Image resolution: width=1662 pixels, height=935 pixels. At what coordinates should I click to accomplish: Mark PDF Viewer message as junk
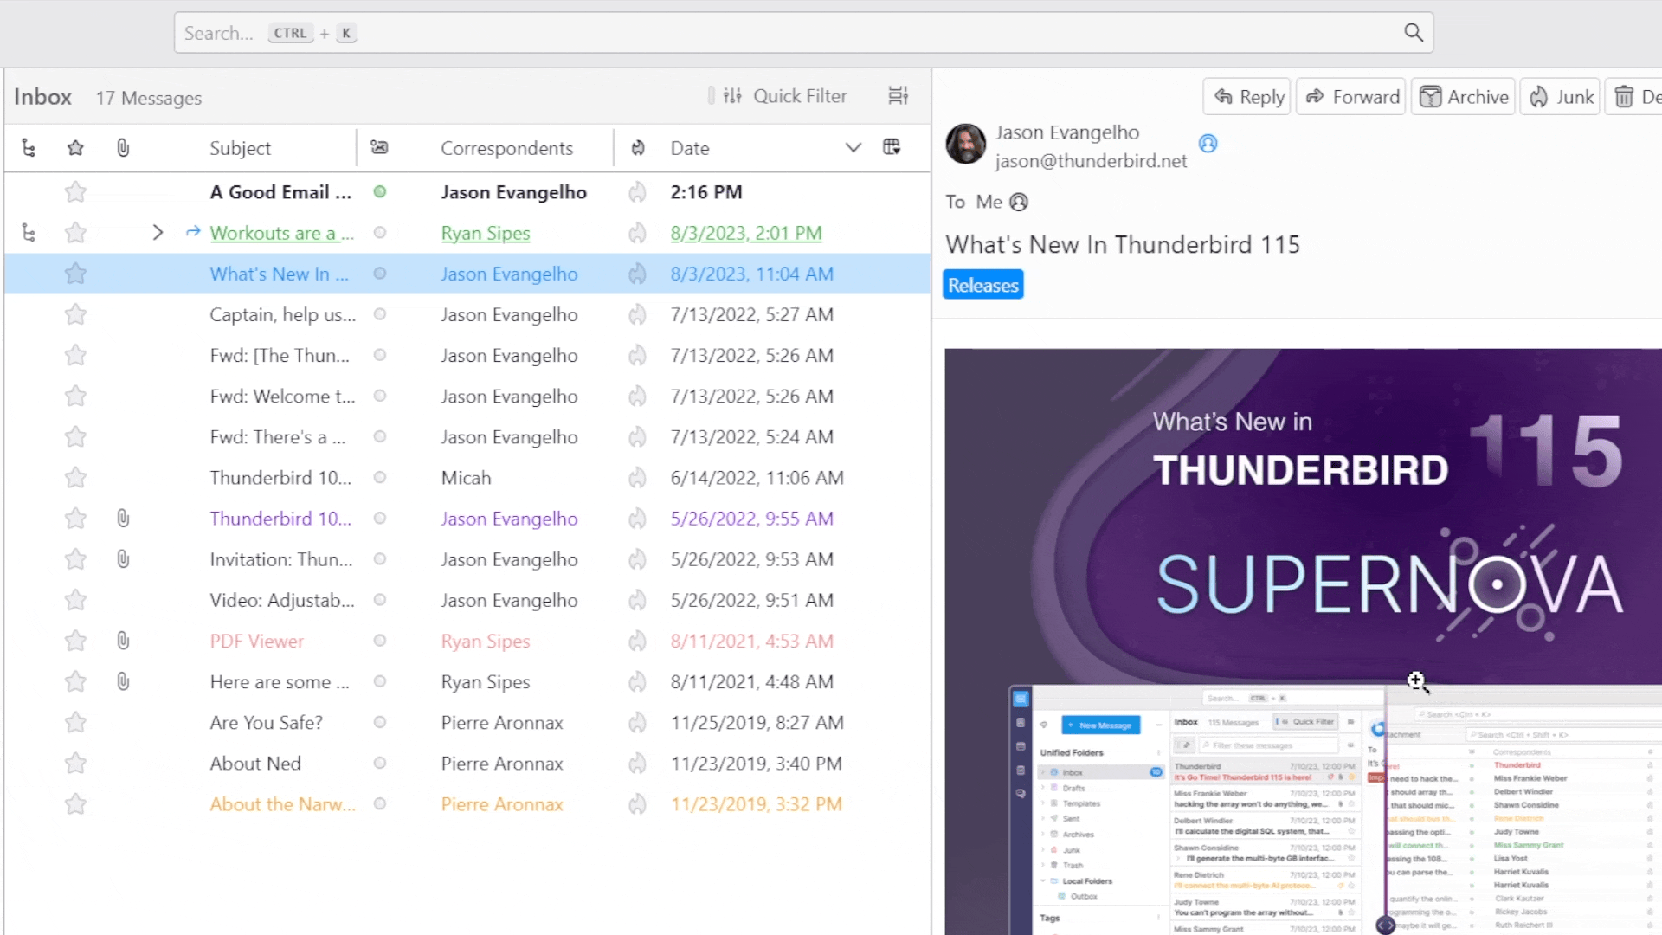(x=638, y=641)
